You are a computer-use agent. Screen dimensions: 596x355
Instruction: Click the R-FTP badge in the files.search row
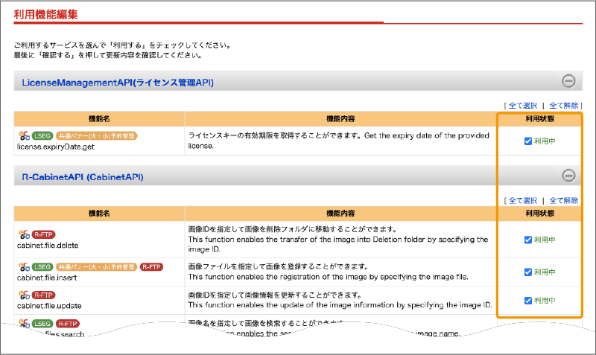[x=67, y=324]
